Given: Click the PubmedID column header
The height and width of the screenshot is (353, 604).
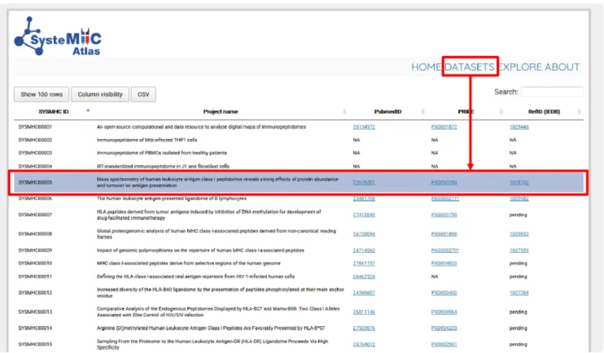Looking at the screenshot, I should (x=387, y=111).
